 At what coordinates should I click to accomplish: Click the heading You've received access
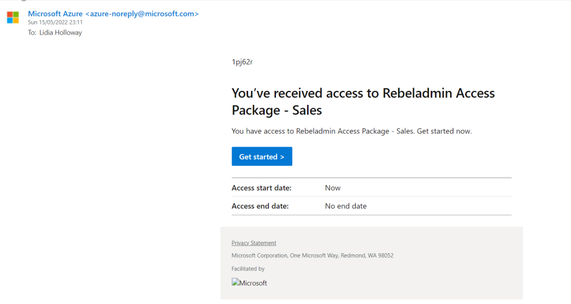coord(362,93)
